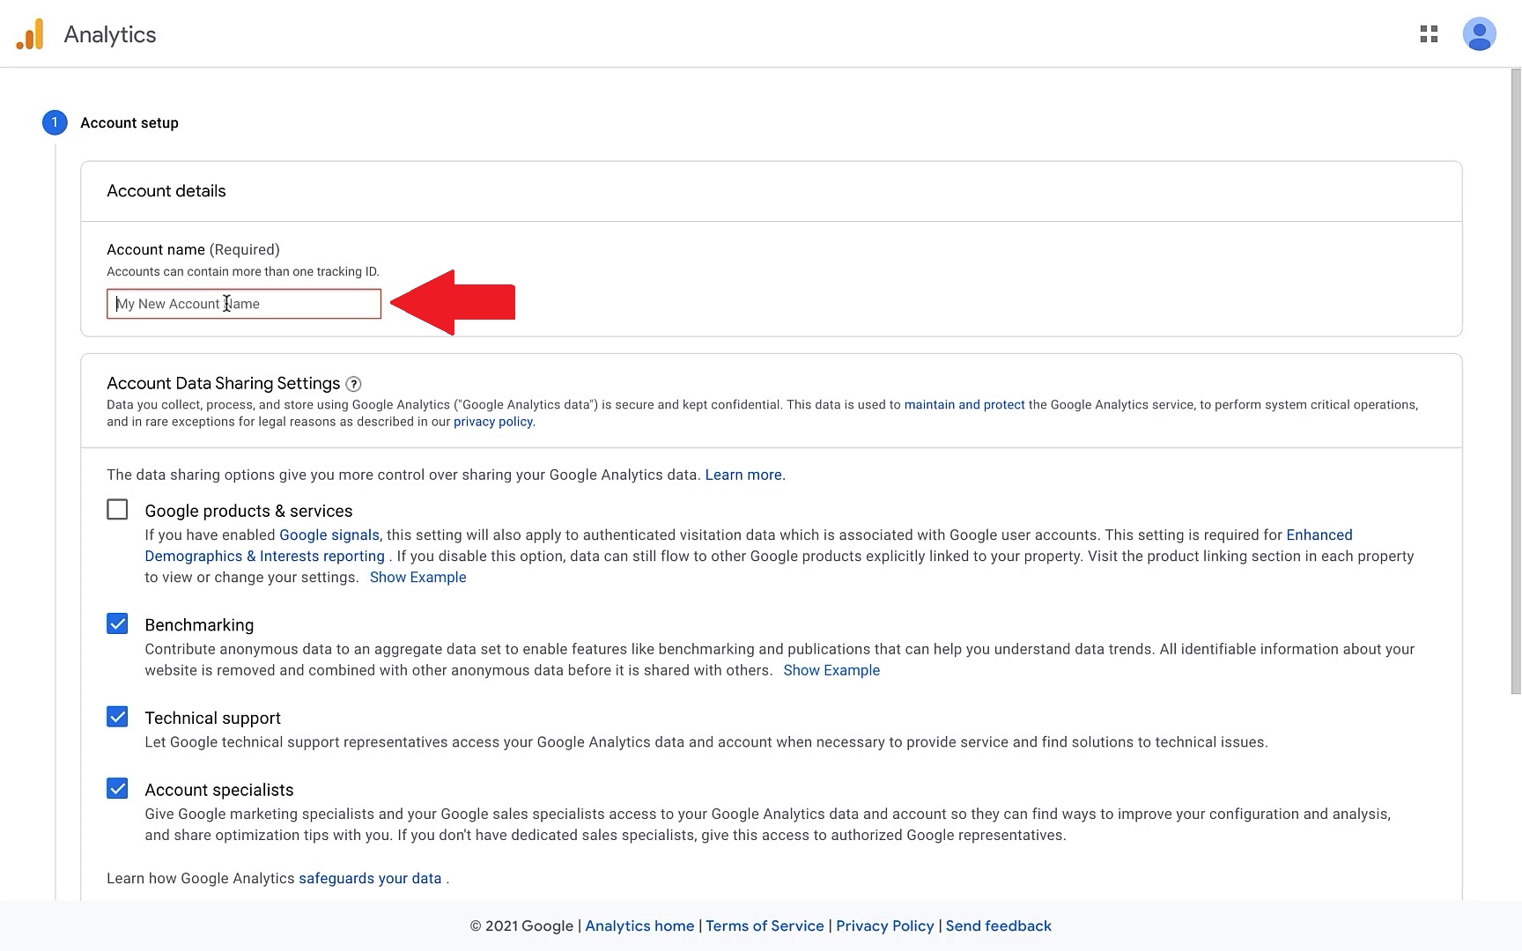Open the user account avatar
The image size is (1522, 951).
coord(1479,34)
